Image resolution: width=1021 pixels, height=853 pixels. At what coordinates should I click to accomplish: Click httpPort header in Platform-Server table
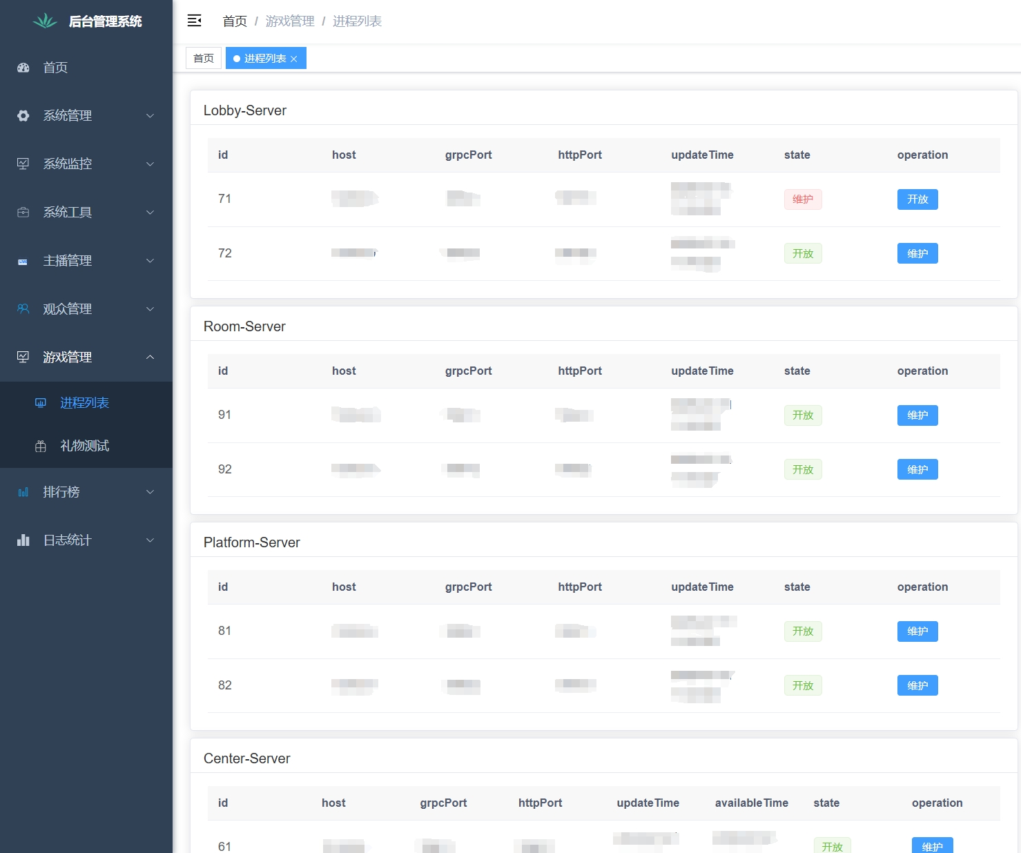pos(580,587)
